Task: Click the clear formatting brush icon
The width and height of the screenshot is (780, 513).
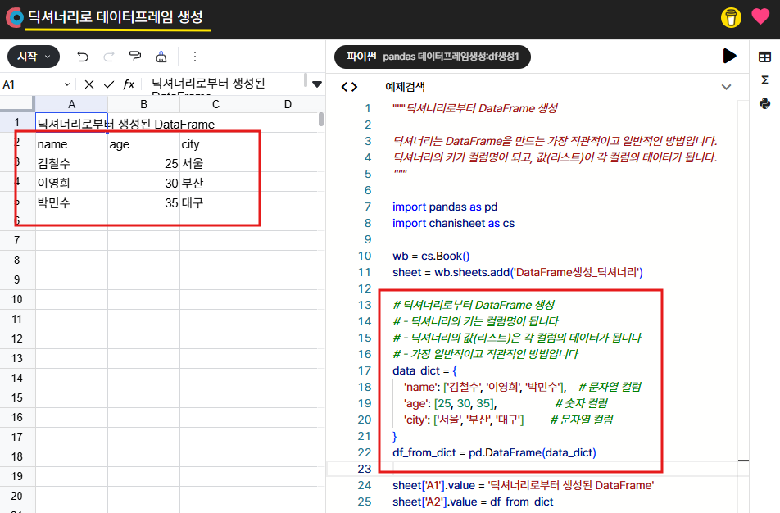Action: click(x=161, y=57)
